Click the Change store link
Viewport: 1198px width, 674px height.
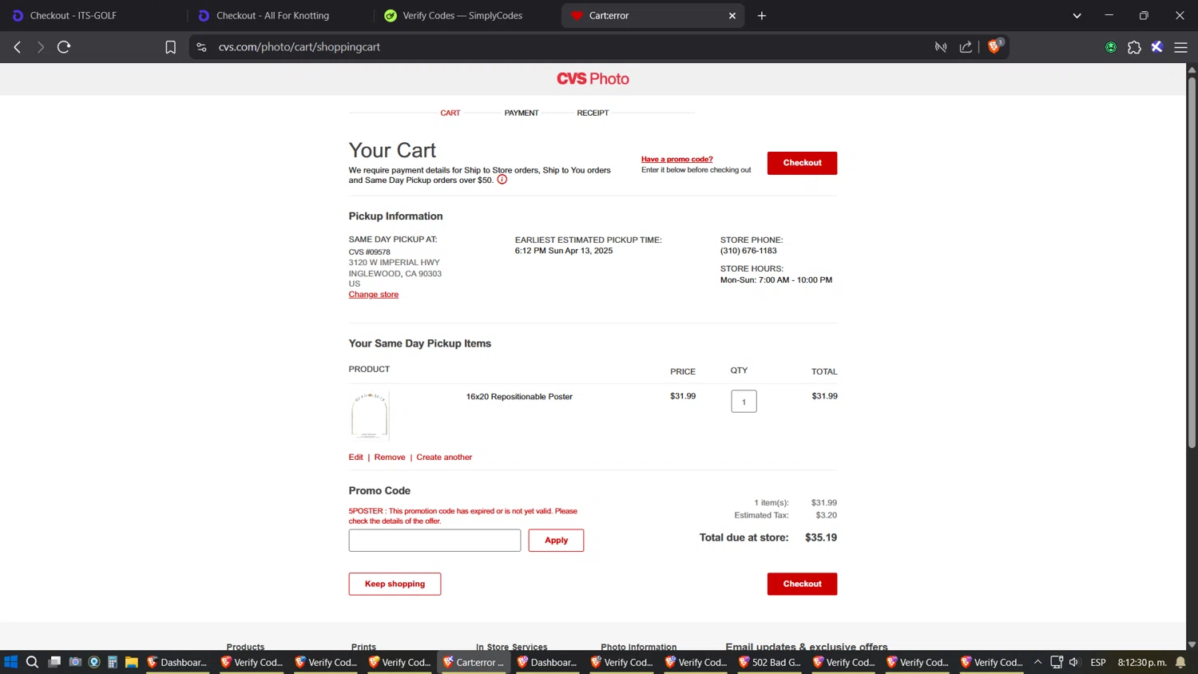point(373,295)
